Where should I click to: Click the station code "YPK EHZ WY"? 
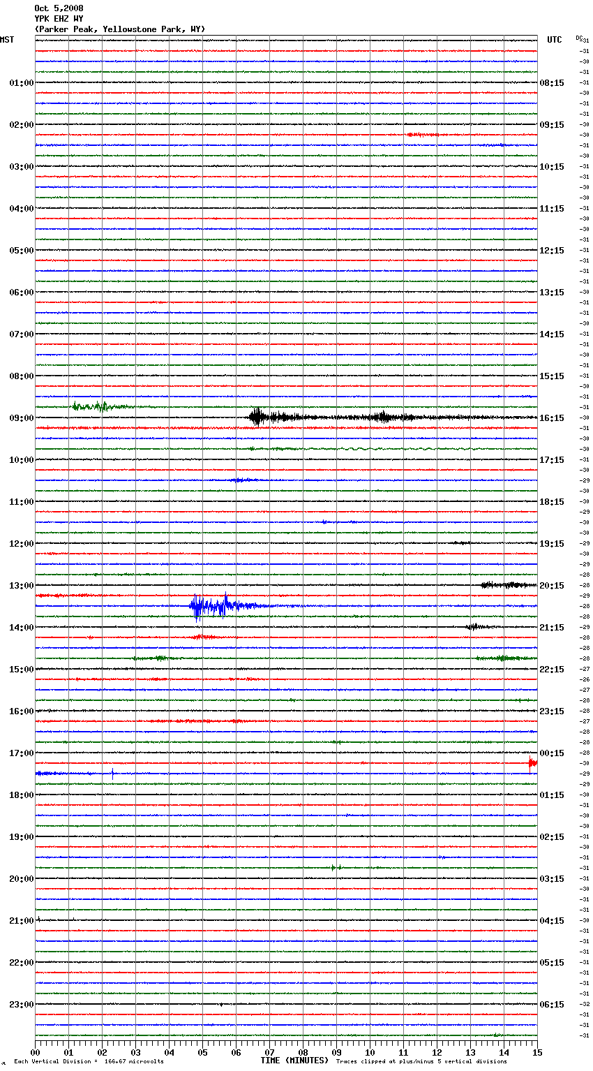[59, 19]
